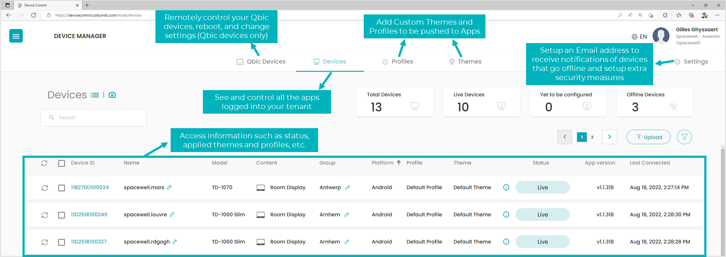Viewport: 726px width, 257px height.
Task: Switch devices to list view icon
Action: point(95,95)
